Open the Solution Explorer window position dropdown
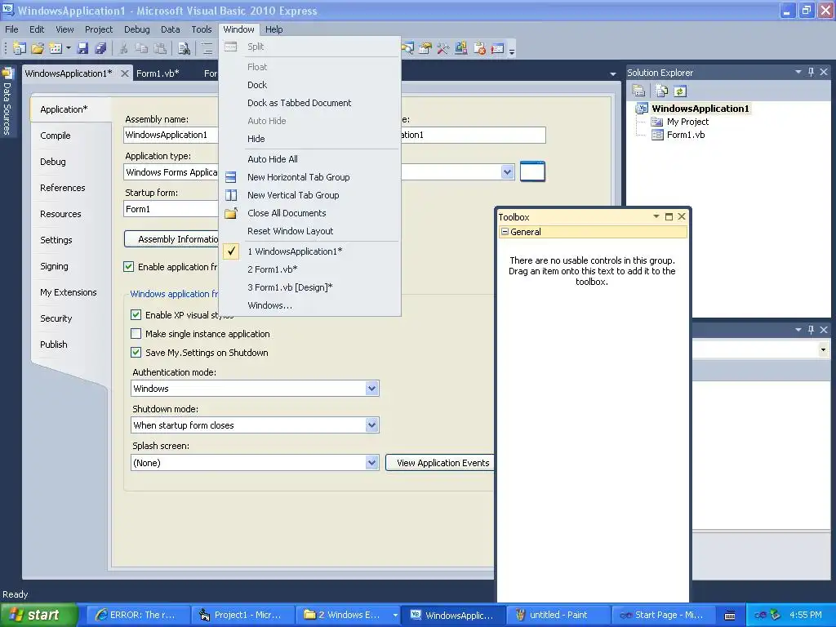836x627 pixels. pyautogui.click(x=798, y=72)
